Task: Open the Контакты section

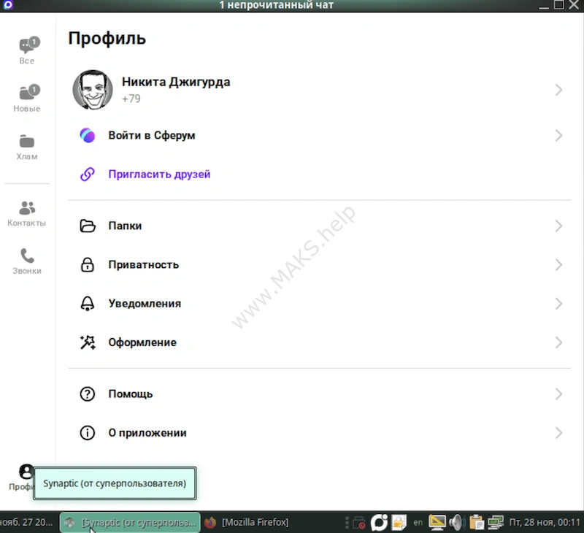Action: 26,213
